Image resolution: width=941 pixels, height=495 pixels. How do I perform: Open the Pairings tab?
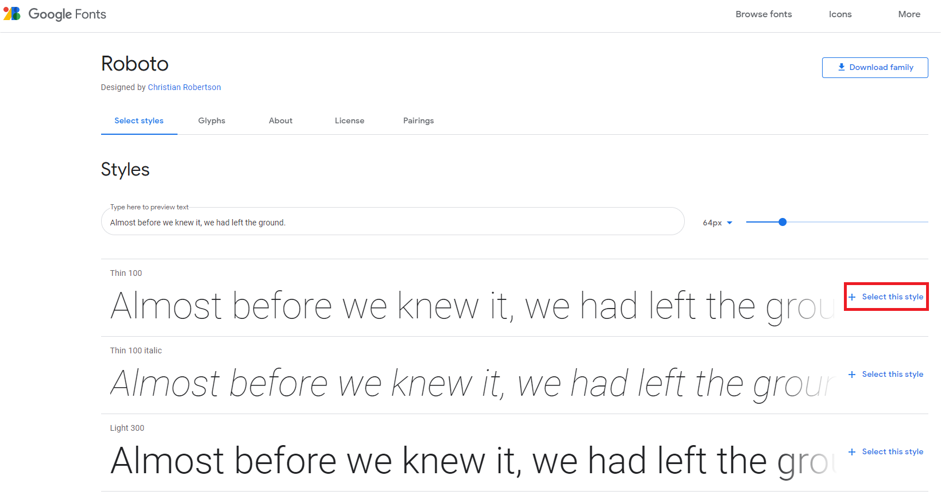click(x=418, y=120)
